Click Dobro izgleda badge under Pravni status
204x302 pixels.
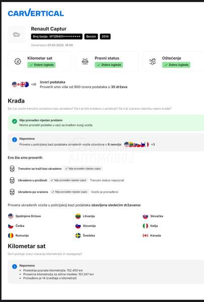point(109,65)
